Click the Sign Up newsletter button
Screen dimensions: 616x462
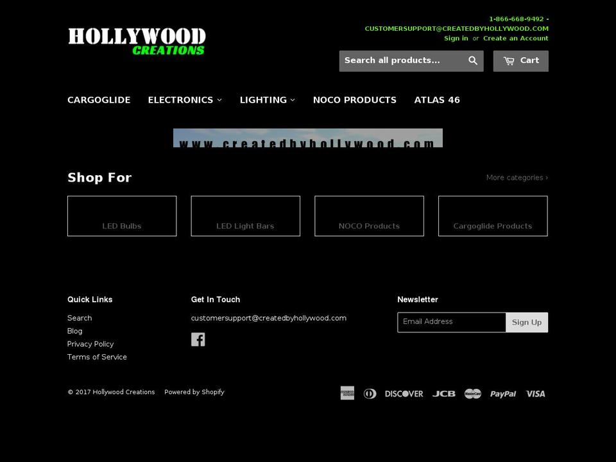pos(527,322)
